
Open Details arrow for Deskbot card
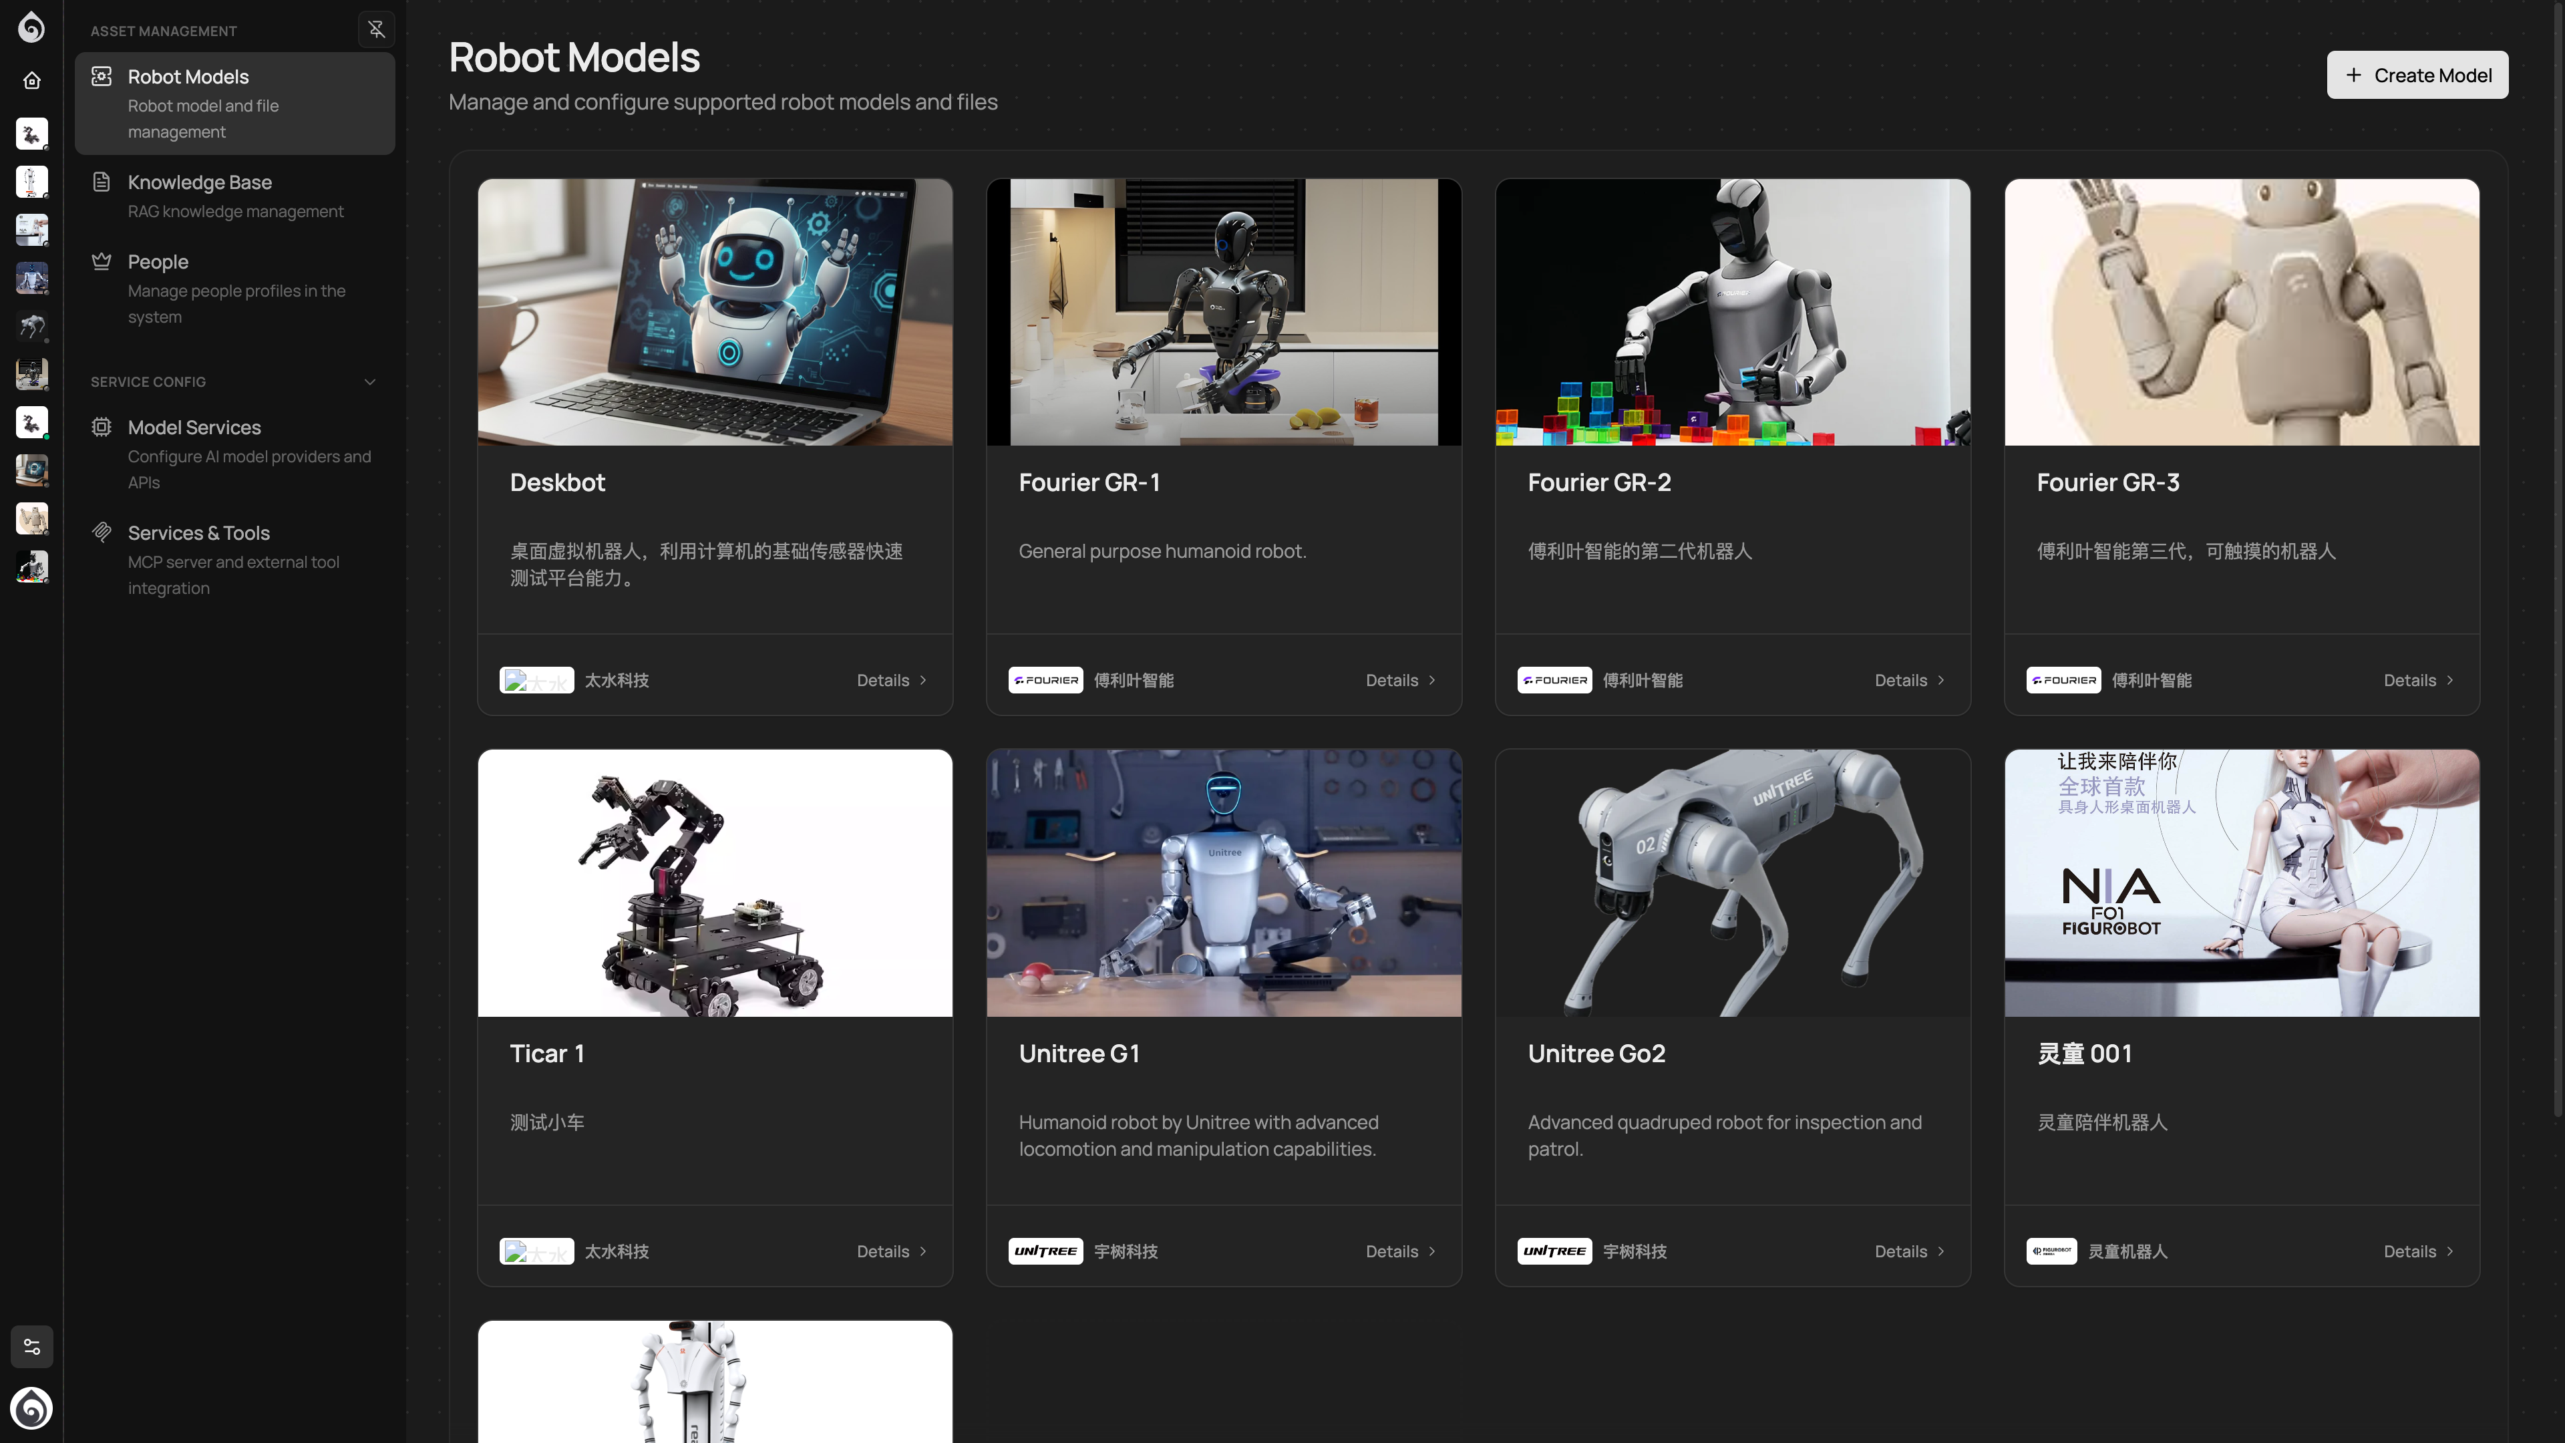(923, 680)
